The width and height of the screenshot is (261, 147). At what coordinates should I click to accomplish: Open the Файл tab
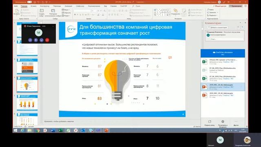(16, 6)
